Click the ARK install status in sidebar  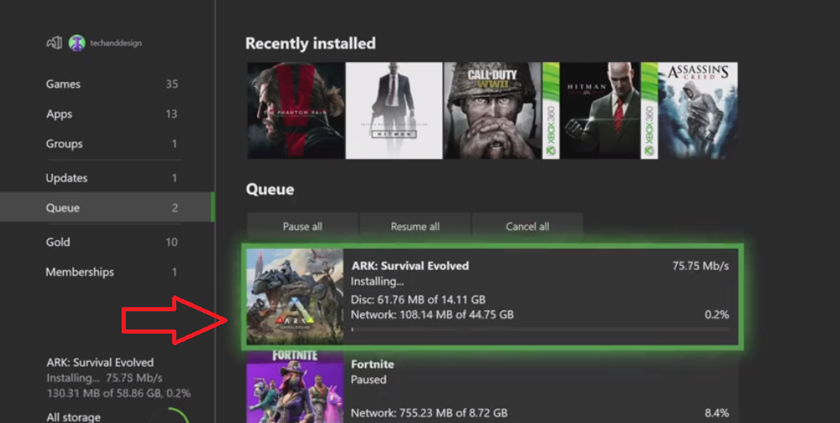(x=118, y=377)
